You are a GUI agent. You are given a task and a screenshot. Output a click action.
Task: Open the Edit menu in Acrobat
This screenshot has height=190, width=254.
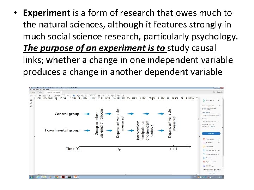tap(34, 89)
